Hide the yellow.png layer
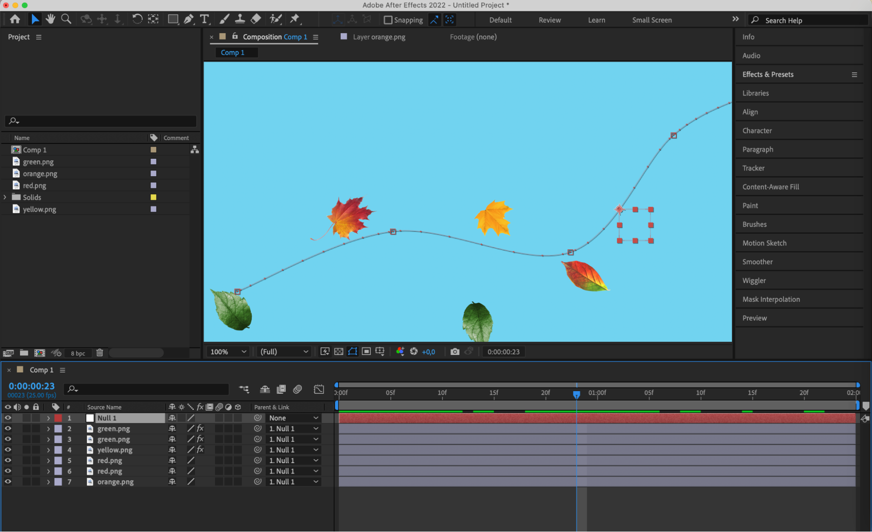 point(8,450)
